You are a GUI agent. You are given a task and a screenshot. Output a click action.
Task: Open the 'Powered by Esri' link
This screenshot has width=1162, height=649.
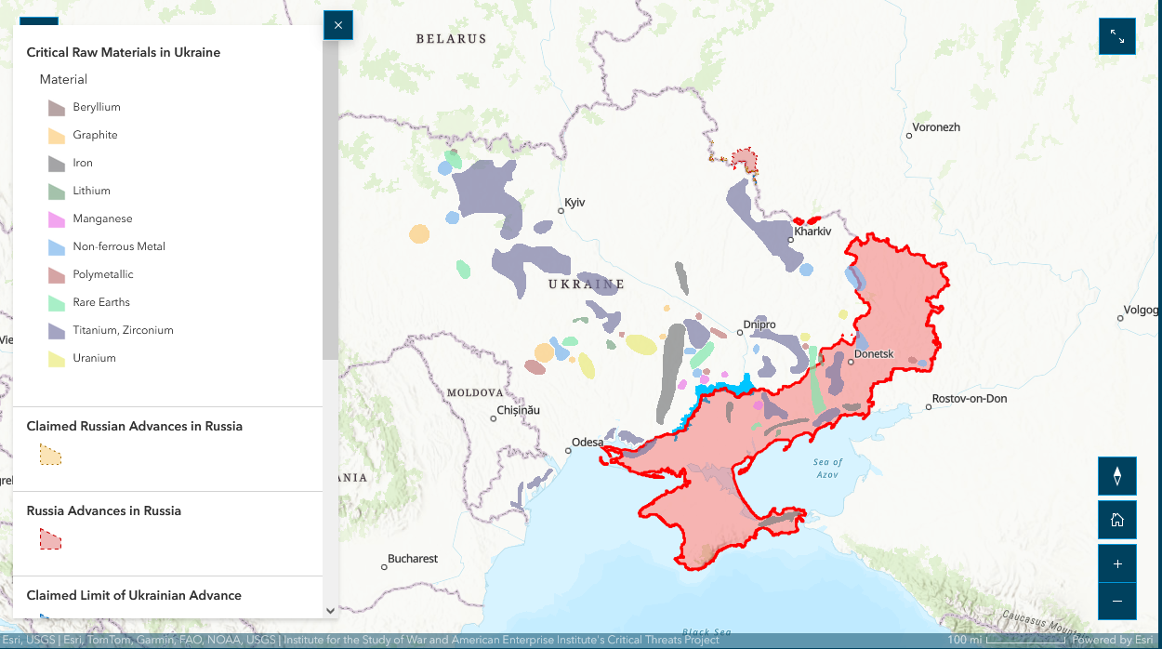coord(1115,641)
